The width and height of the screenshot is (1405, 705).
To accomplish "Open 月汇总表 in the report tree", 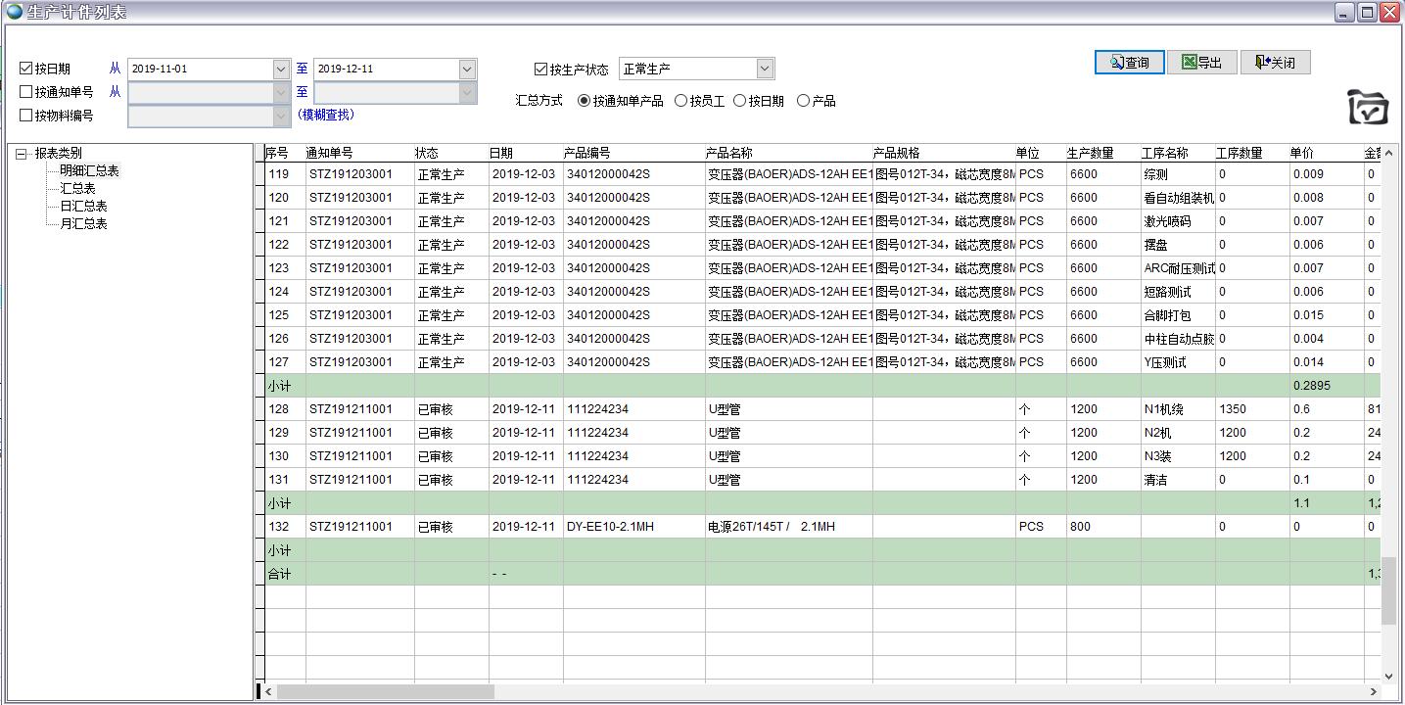I will tap(83, 223).
